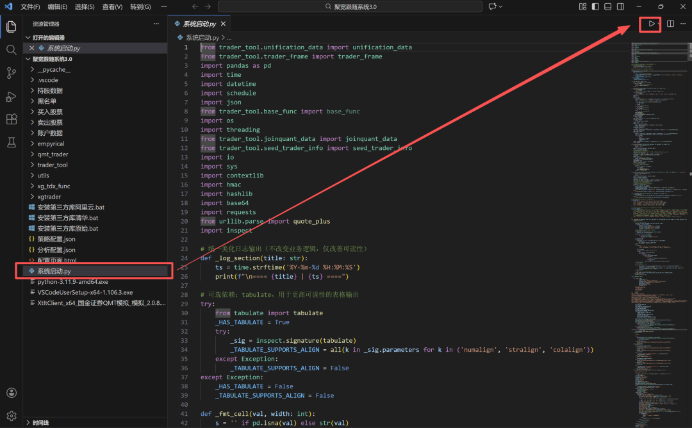Click the 系统启动.py breadcrumb
The image size is (692, 428).
pos(202,38)
